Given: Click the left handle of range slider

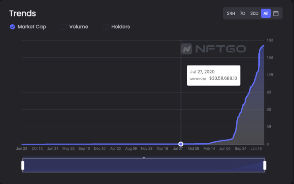Looking at the screenshot, I should tap(23, 165).
